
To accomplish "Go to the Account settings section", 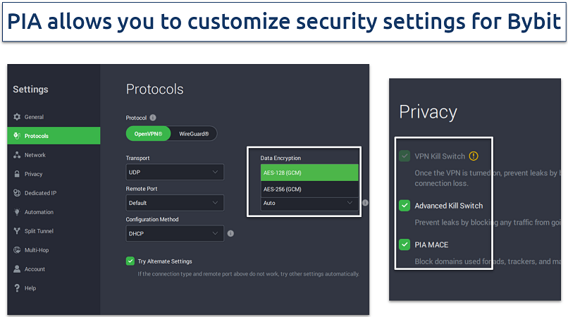I will pyautogui.click(x=35, y=269).
